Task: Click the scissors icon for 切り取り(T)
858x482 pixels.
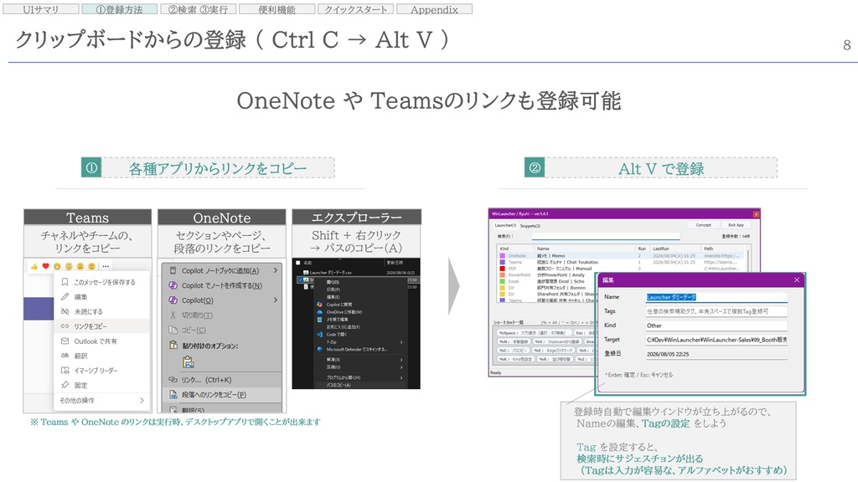Action: 173,315
